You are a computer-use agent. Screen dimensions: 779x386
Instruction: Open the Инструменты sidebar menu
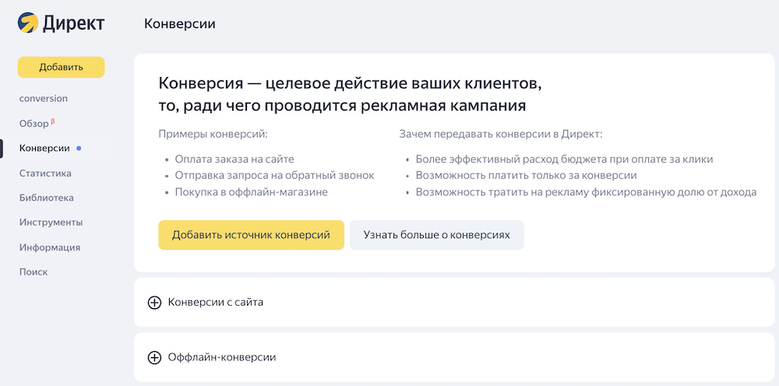51,223
